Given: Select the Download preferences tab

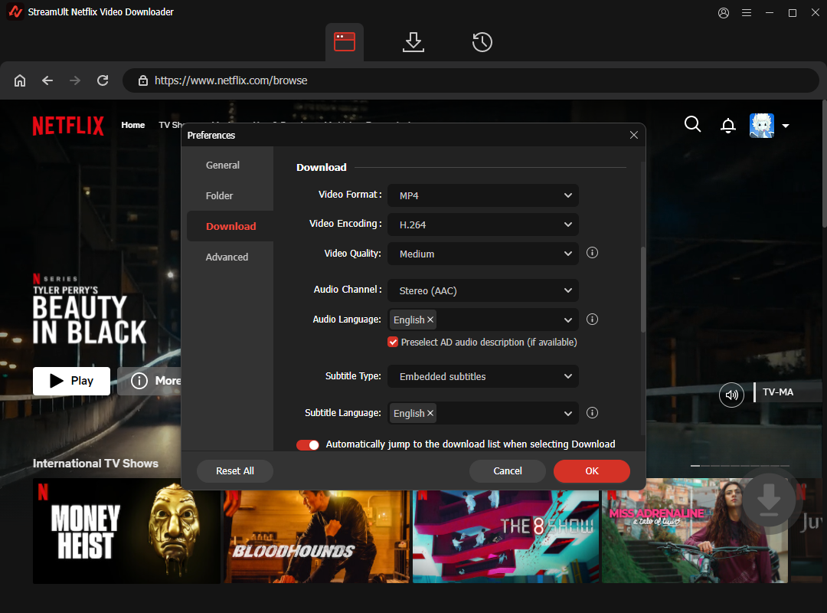Looking at the screenshot, I should 230,227.
